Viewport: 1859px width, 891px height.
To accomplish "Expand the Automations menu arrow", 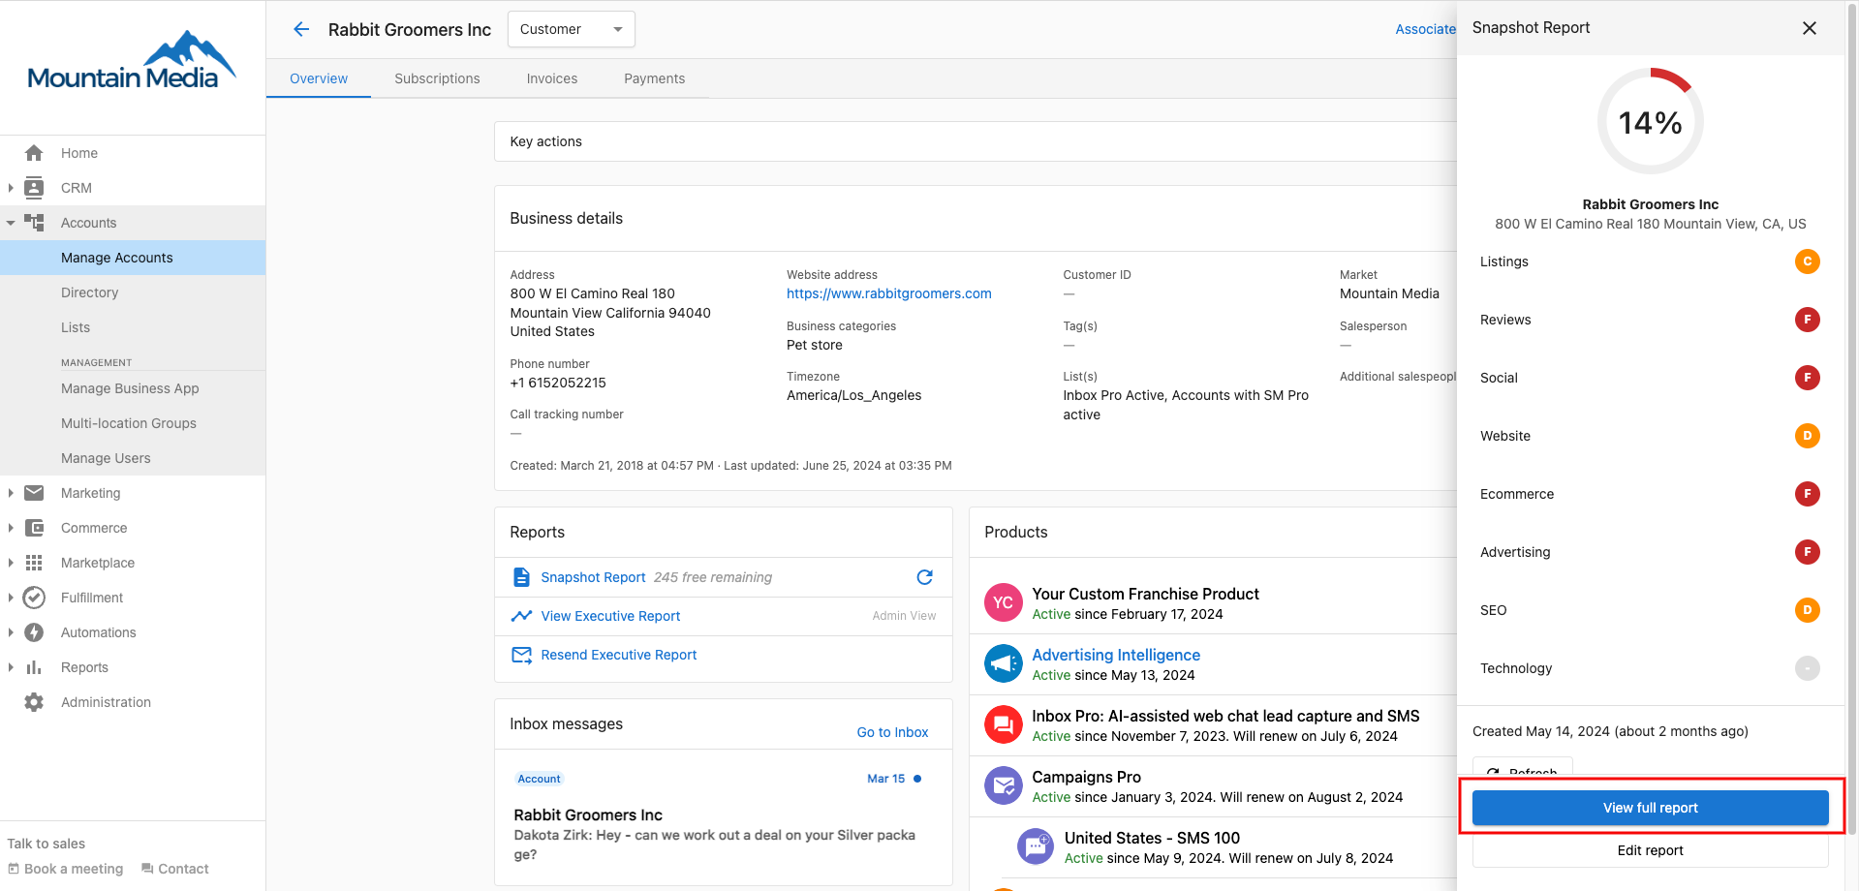I will point(11,632).
